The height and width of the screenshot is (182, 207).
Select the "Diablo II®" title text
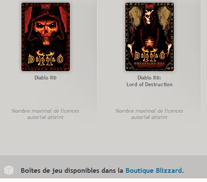[x=45, y=78]
